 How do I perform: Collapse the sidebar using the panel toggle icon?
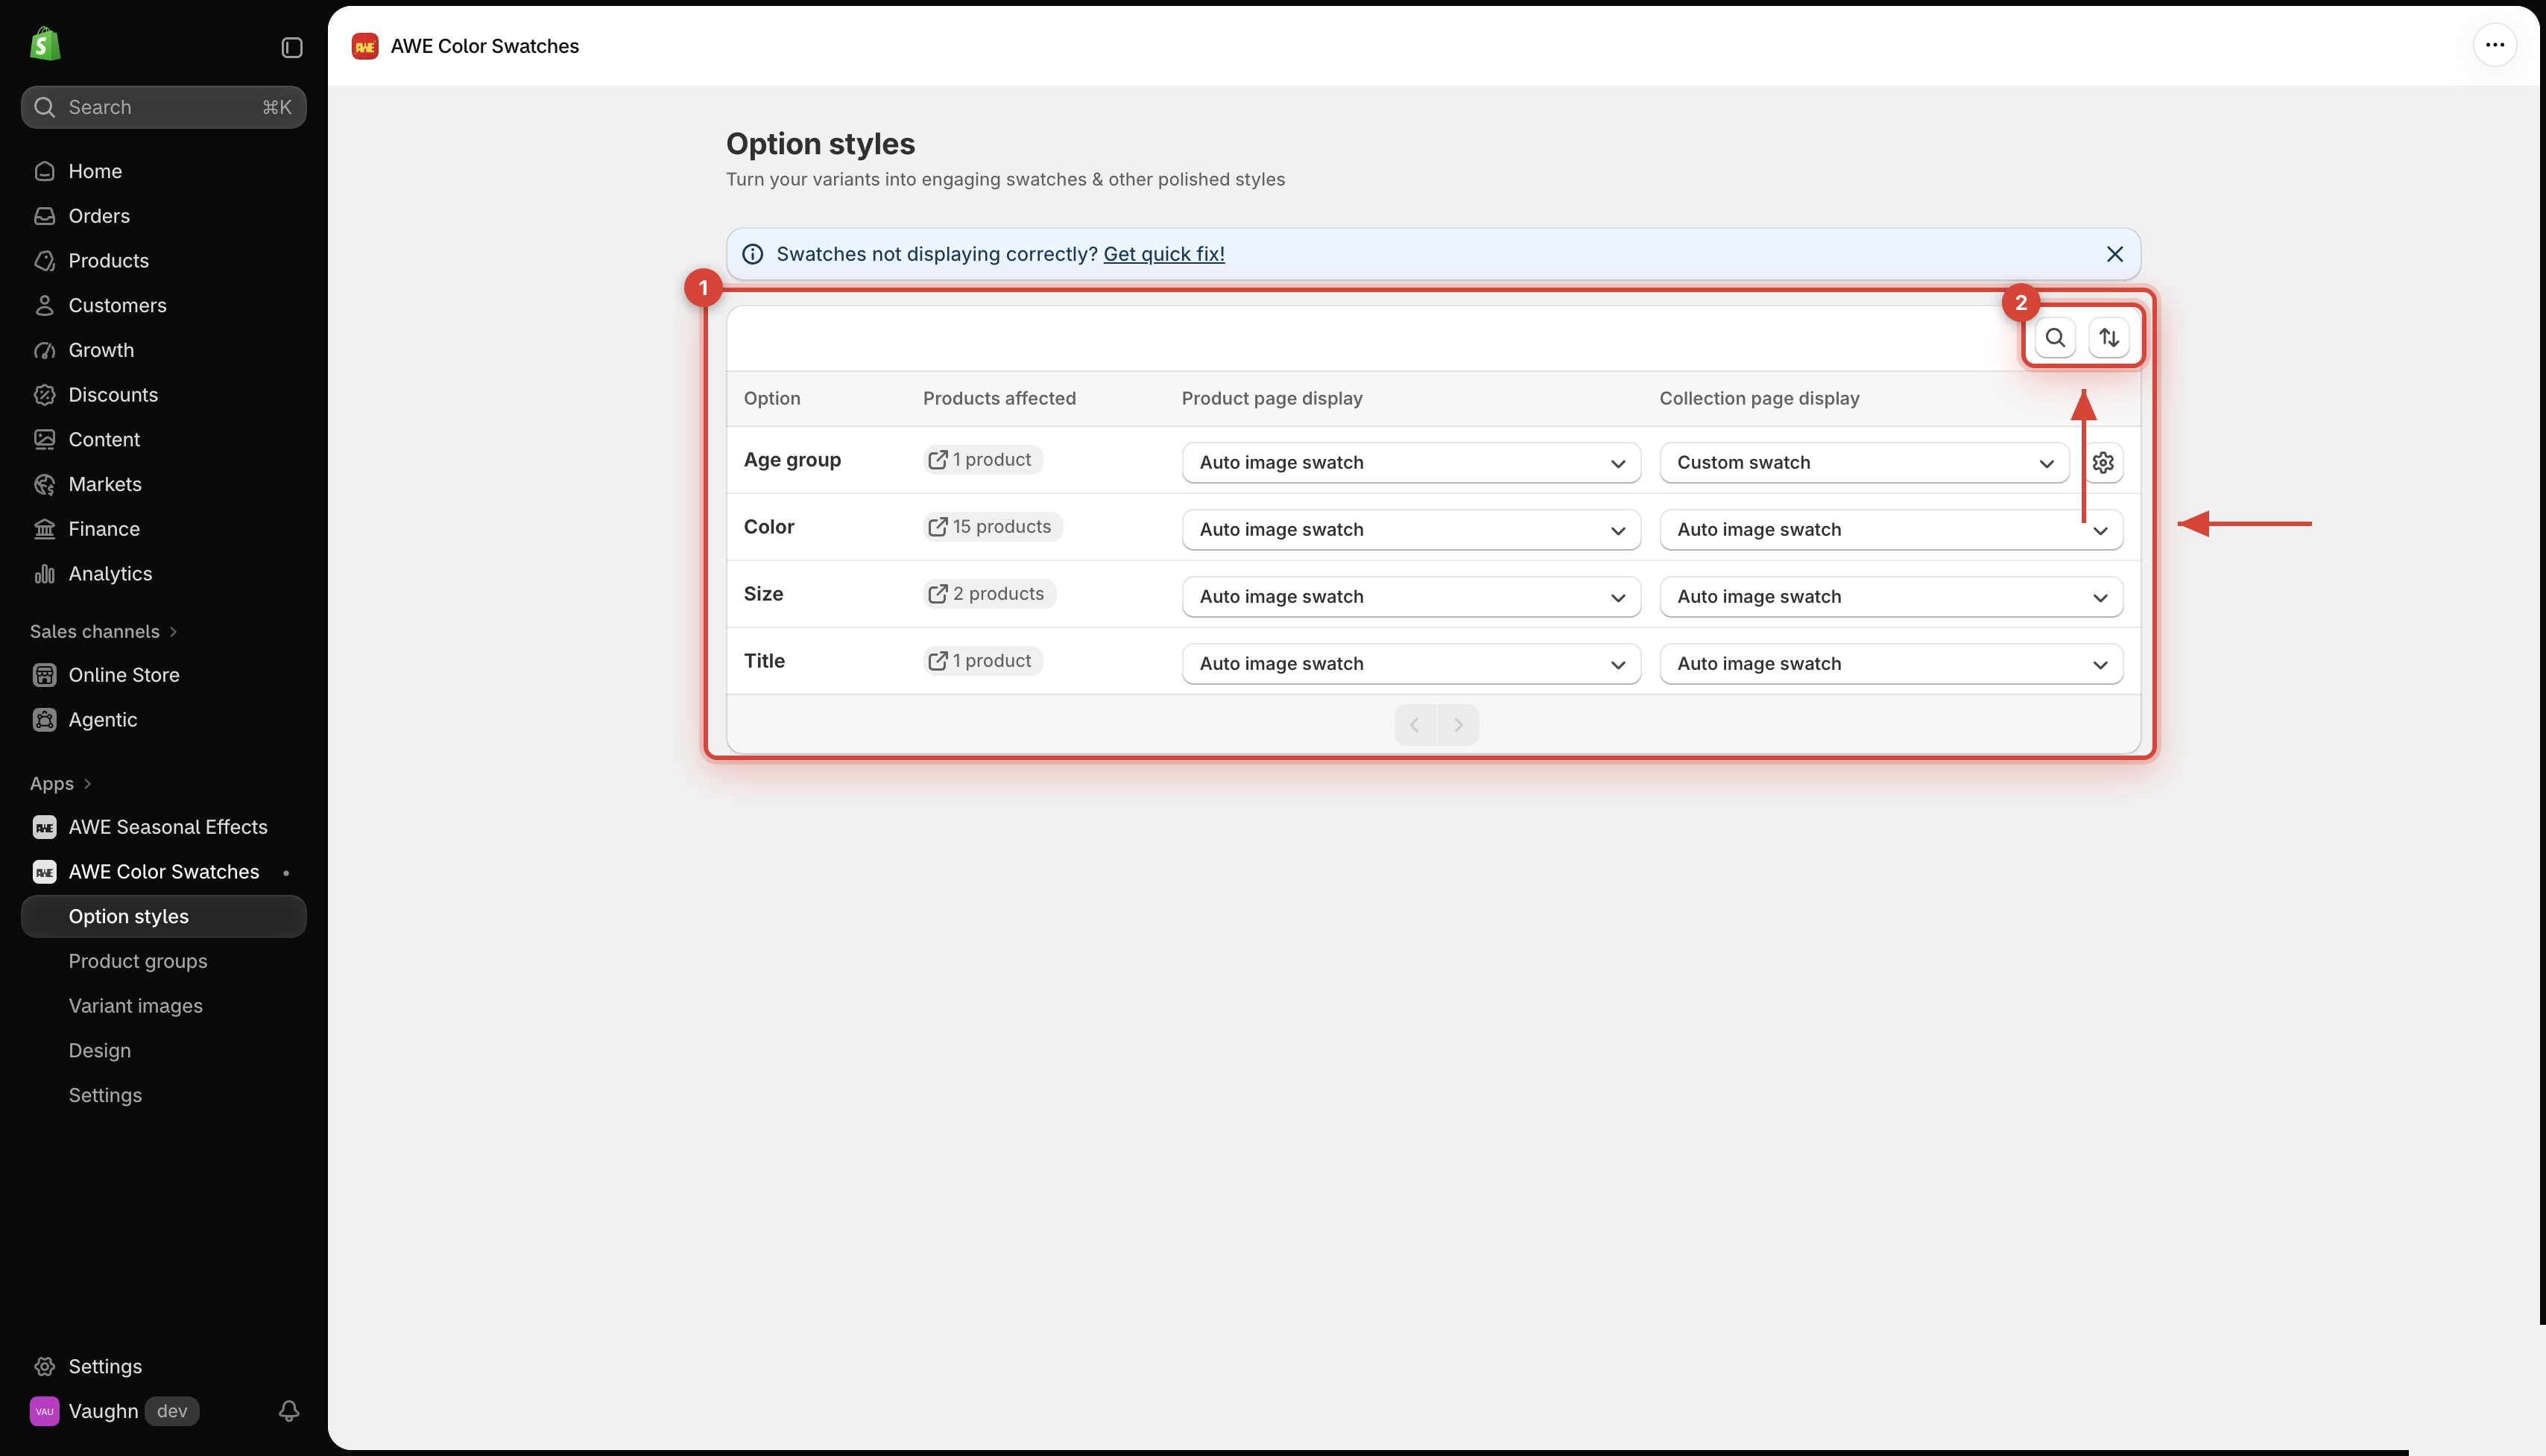coord(291,47)
